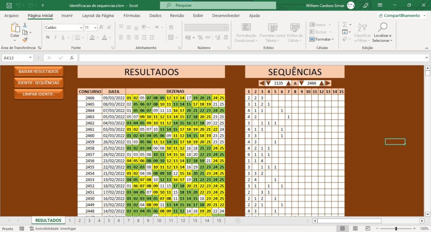Screen dimensions: 431x232
Task: Click the Percent style icon
Action: coord(200,37)
